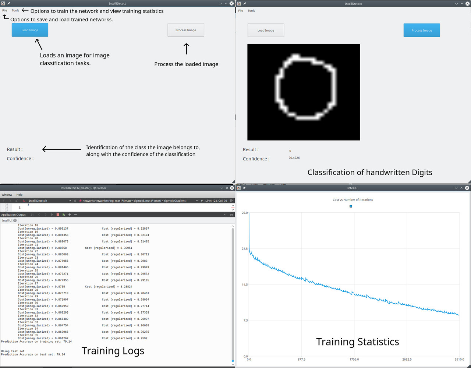Click regularized cost 8.2592 in log

141,338
